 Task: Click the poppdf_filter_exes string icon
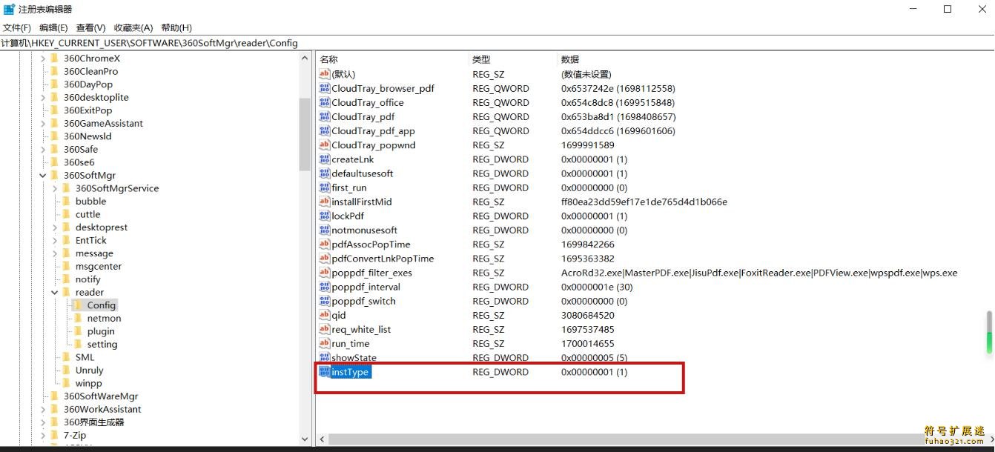point(324,273)
